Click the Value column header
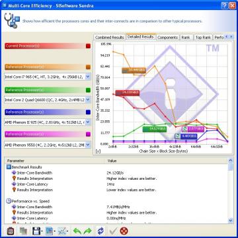Viewport: 238px width, 238px height. (167, 161)
